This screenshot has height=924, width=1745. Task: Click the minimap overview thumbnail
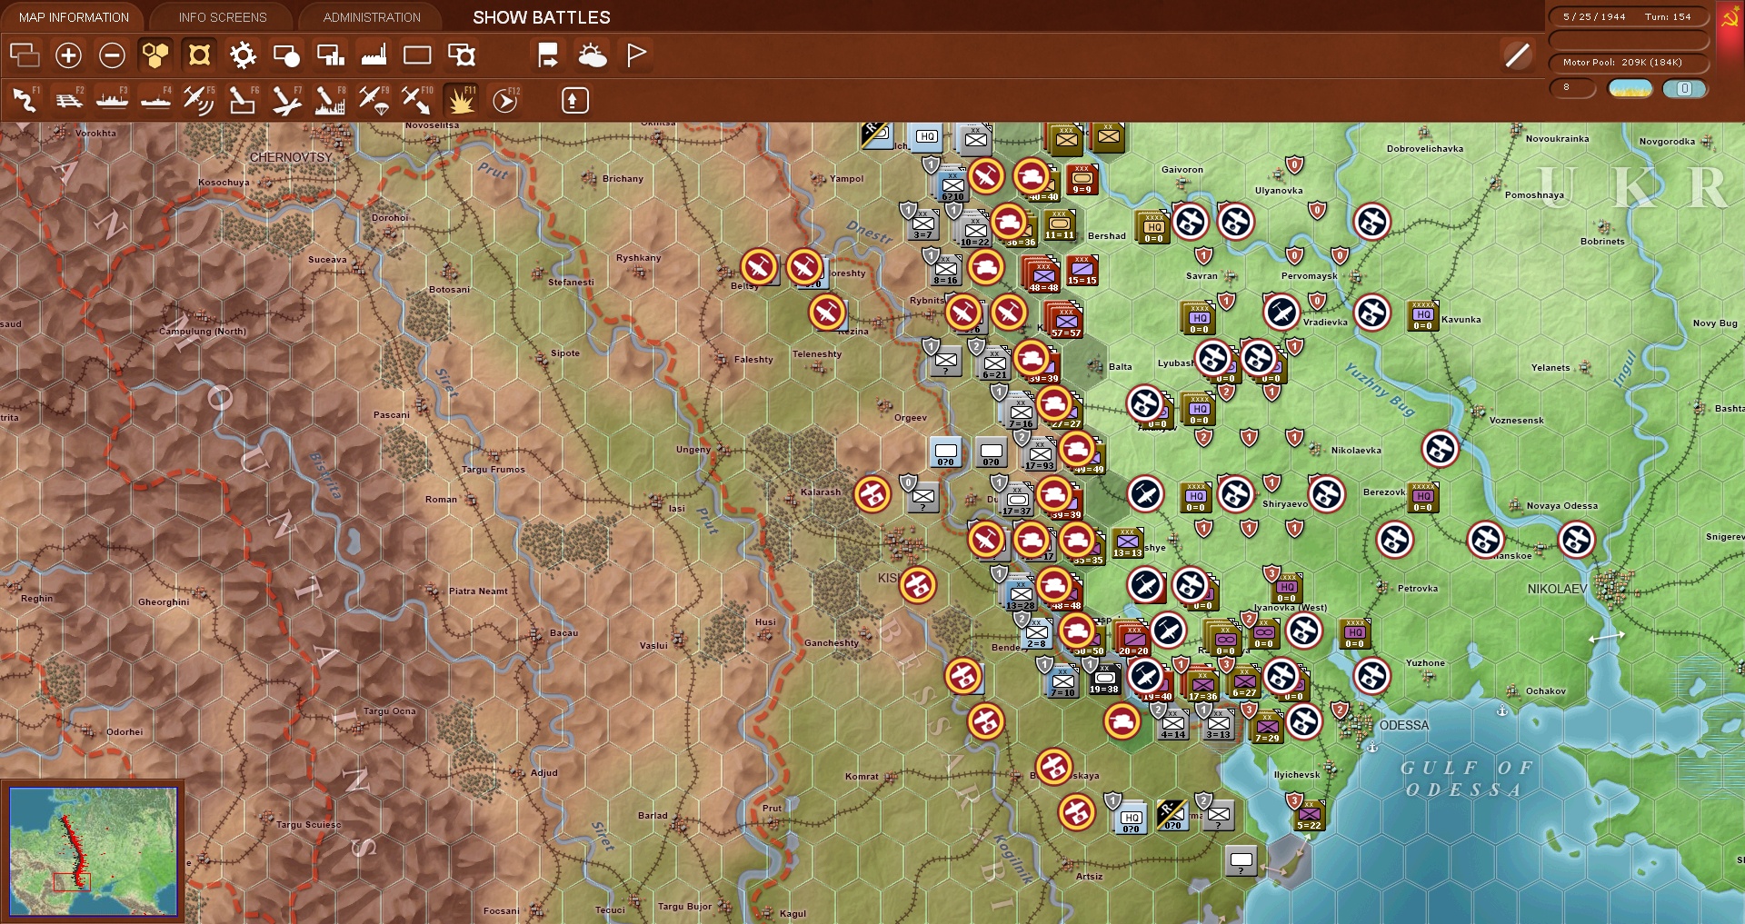[x=93, y=850]
